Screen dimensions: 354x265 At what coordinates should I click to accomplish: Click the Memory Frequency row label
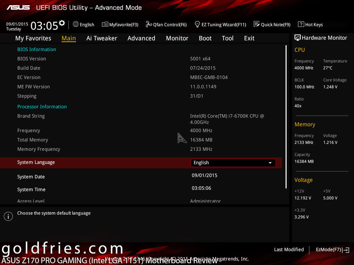39,149
